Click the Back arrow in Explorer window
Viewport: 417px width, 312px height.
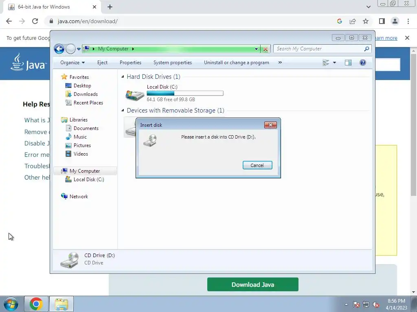click(x=59, y=49)
